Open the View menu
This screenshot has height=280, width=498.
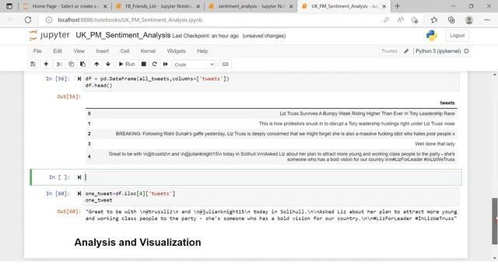tap(79, 51)
